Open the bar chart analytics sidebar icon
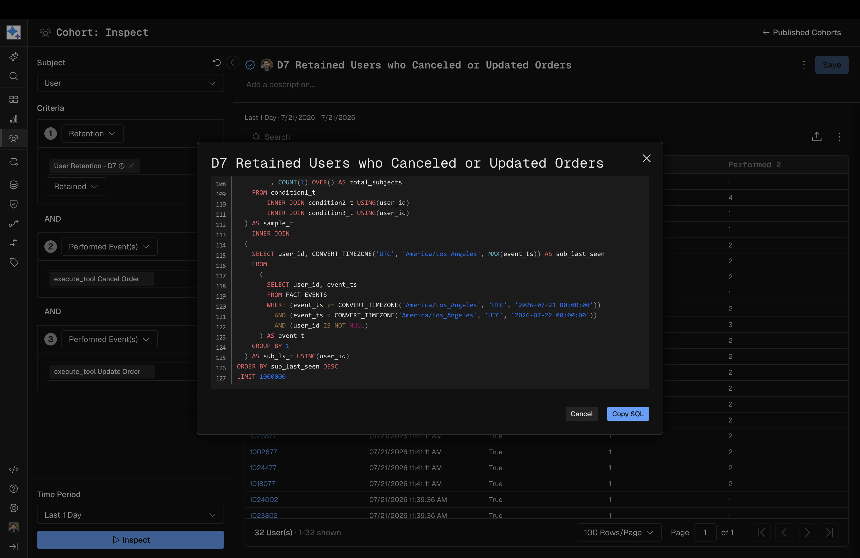The height and width of the screenshot is (558, 860). 14,119
